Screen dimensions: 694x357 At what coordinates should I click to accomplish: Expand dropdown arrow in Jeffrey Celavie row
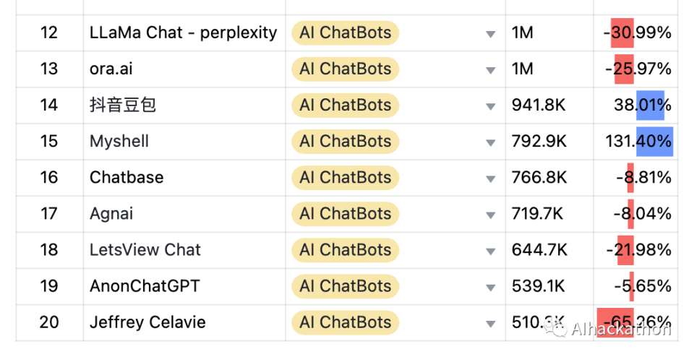coord(491,323)
